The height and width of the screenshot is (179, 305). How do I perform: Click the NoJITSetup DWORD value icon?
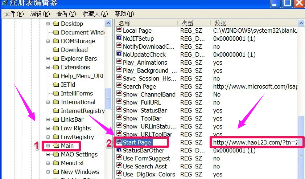click(x=119, y=38)
